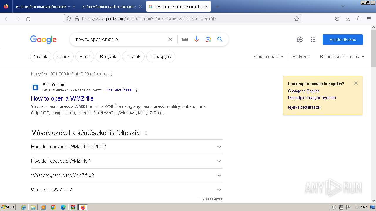Open Firefox application hamburger menu
Screen dimensions: 376x211
coord(369,19)
